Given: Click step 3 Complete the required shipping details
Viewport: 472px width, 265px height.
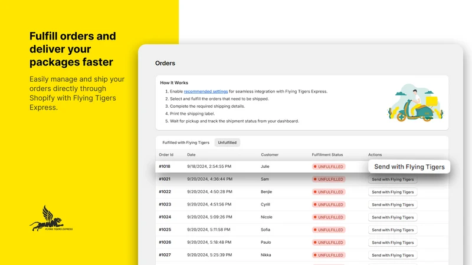Looking at the screenshot, I should [x=208, y=106].
